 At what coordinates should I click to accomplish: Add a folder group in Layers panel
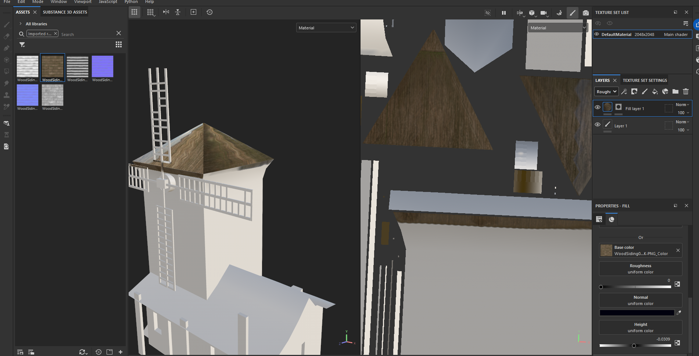click(x=675, y=91)
